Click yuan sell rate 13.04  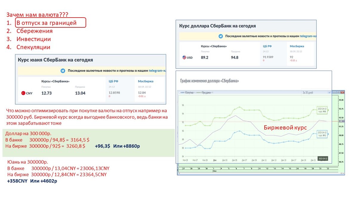point(80,93)
